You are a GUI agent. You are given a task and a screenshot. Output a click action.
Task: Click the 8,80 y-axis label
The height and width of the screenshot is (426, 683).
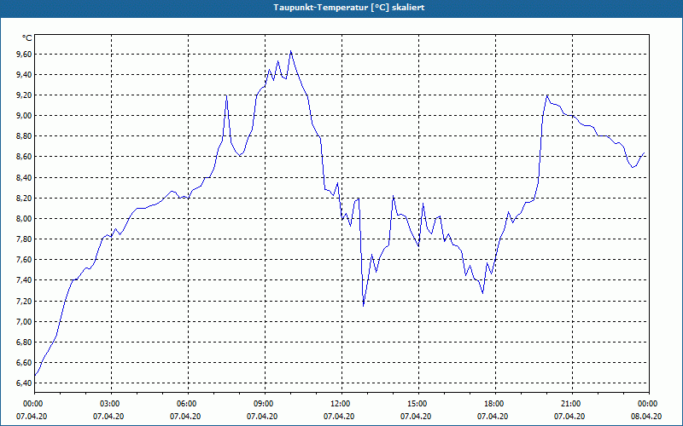click(x=25, y=136)
